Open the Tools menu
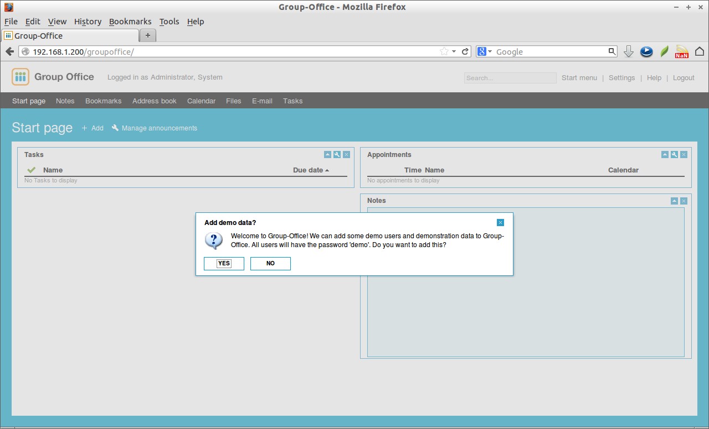709x429 pixels. pyautogui.click(x=169, y=22)
